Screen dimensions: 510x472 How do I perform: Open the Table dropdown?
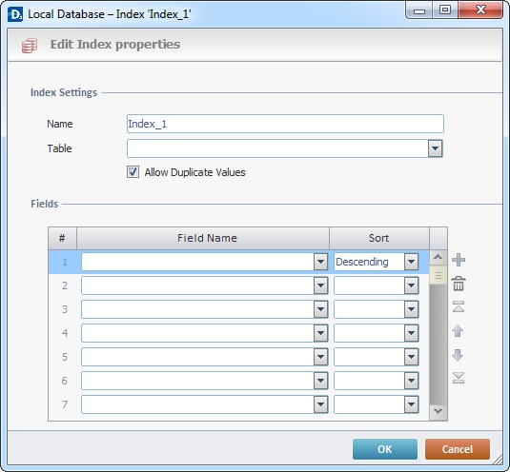436,148
